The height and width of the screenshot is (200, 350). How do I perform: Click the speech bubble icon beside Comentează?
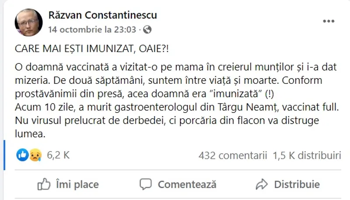[x=146, y=184]
